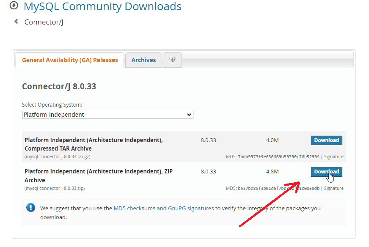Open the Select Operating System dropdown
Viewport: 369px width, 247px height.
coord(107,115)
